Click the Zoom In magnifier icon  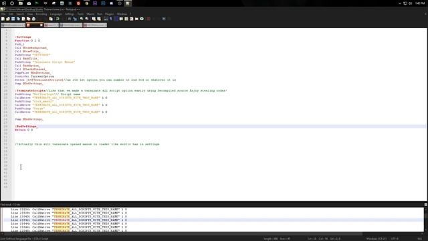point(82,19)
